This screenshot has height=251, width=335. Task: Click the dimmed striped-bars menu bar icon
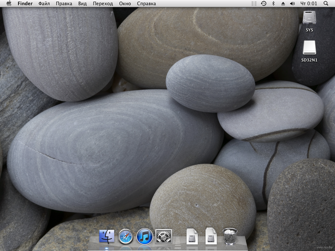tap(254, 3)
